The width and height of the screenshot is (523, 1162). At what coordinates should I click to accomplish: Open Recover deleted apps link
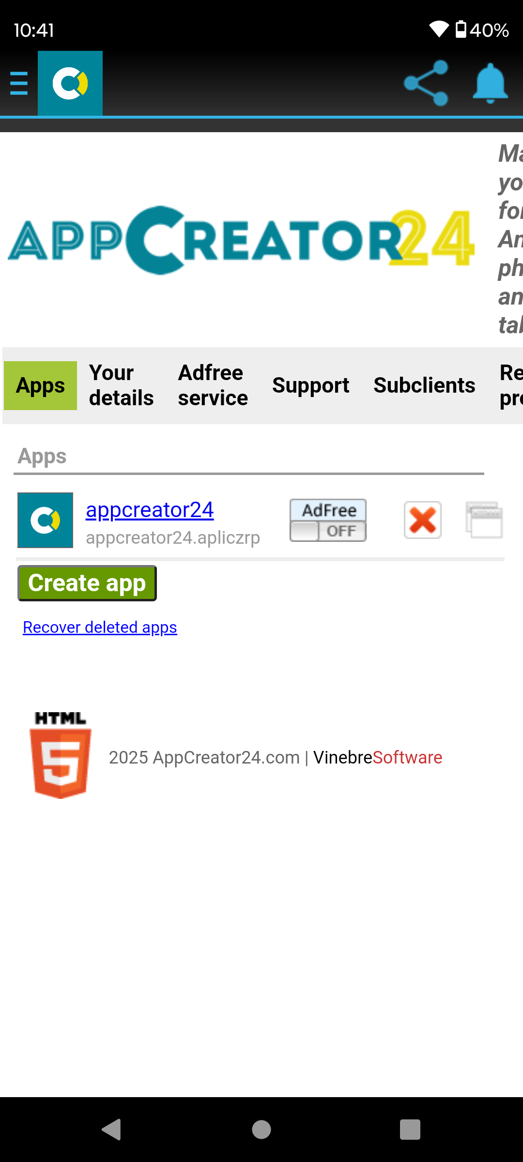(x=100, y=627)
